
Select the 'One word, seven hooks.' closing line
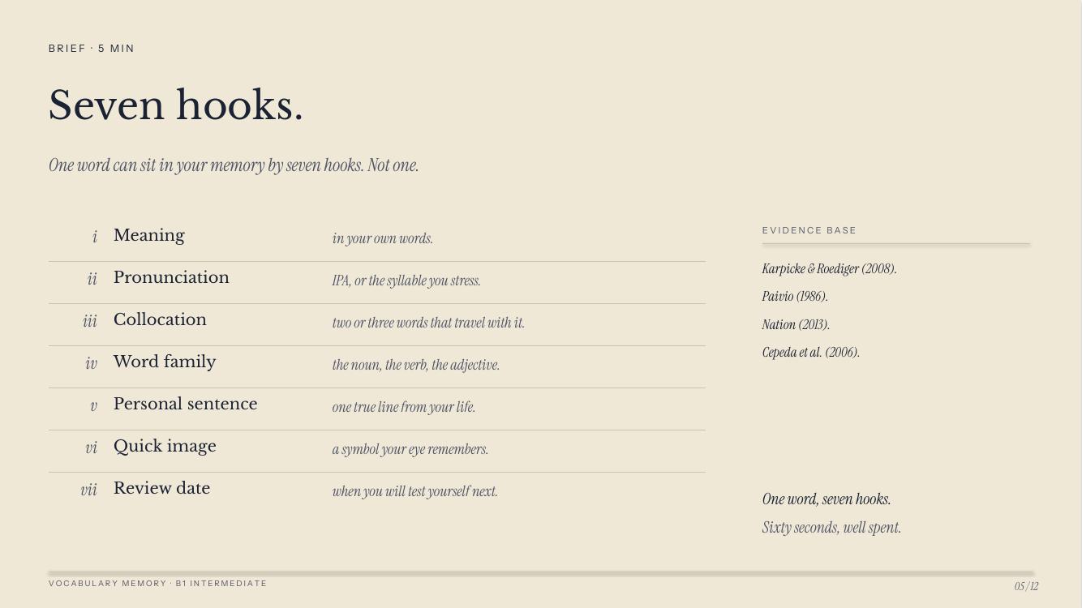pyautogui.click(x=827, y=499)
